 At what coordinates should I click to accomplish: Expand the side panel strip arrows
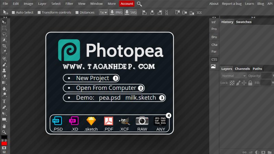point(214,17)
